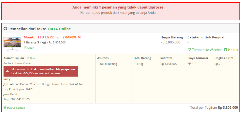Click the Jawa Barat province text
Viewport: 245px width, 115px height.
coord(10,94)
